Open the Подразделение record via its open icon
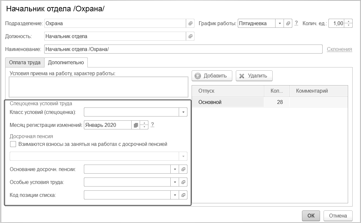This screenshot has height=223, width=361. [x=190, y=24]
